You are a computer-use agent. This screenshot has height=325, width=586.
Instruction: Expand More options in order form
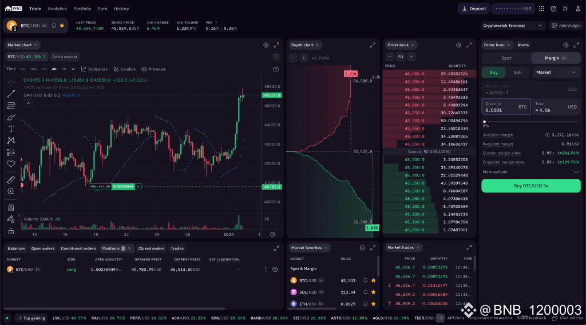(496, 172)
